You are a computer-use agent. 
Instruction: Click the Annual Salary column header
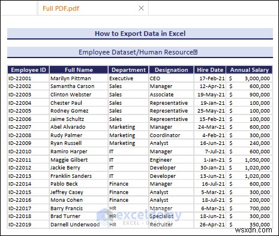250,70
